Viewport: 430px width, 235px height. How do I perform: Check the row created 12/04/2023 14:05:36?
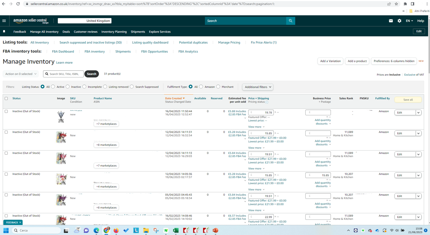point(6,174)
